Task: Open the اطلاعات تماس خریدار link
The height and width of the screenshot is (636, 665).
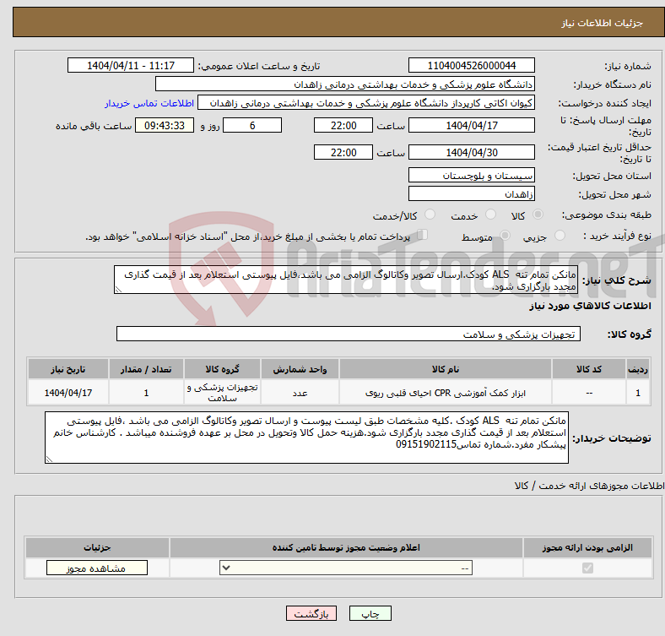Action: (x=149, y=103)
